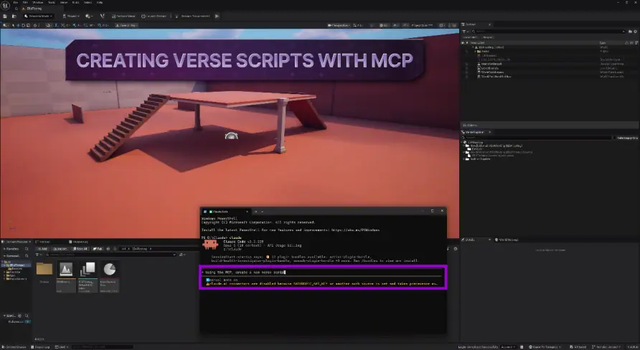The height and width of the screenshot is (350, 640).
Task: Click the device marker icon in viewport
Action: [232, 136]
